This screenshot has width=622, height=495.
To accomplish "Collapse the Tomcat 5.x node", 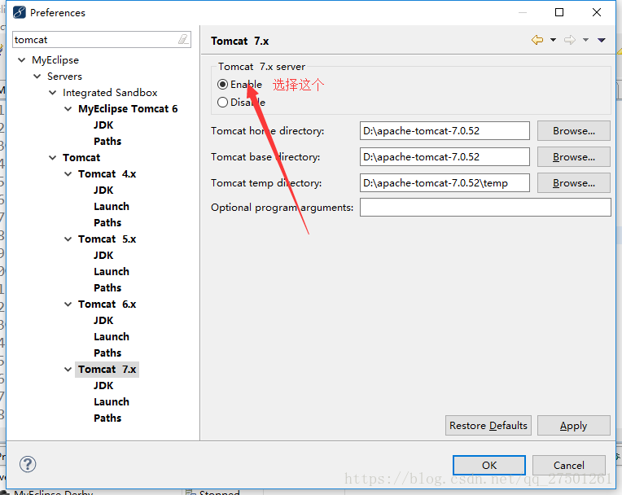I will (68, 239).
